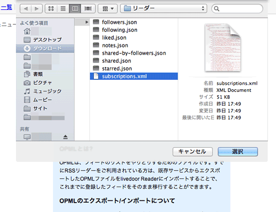The width and height of the screenshot is (276, 212).
Task: Switch to Cover Flow view
Action: [88, 9]
